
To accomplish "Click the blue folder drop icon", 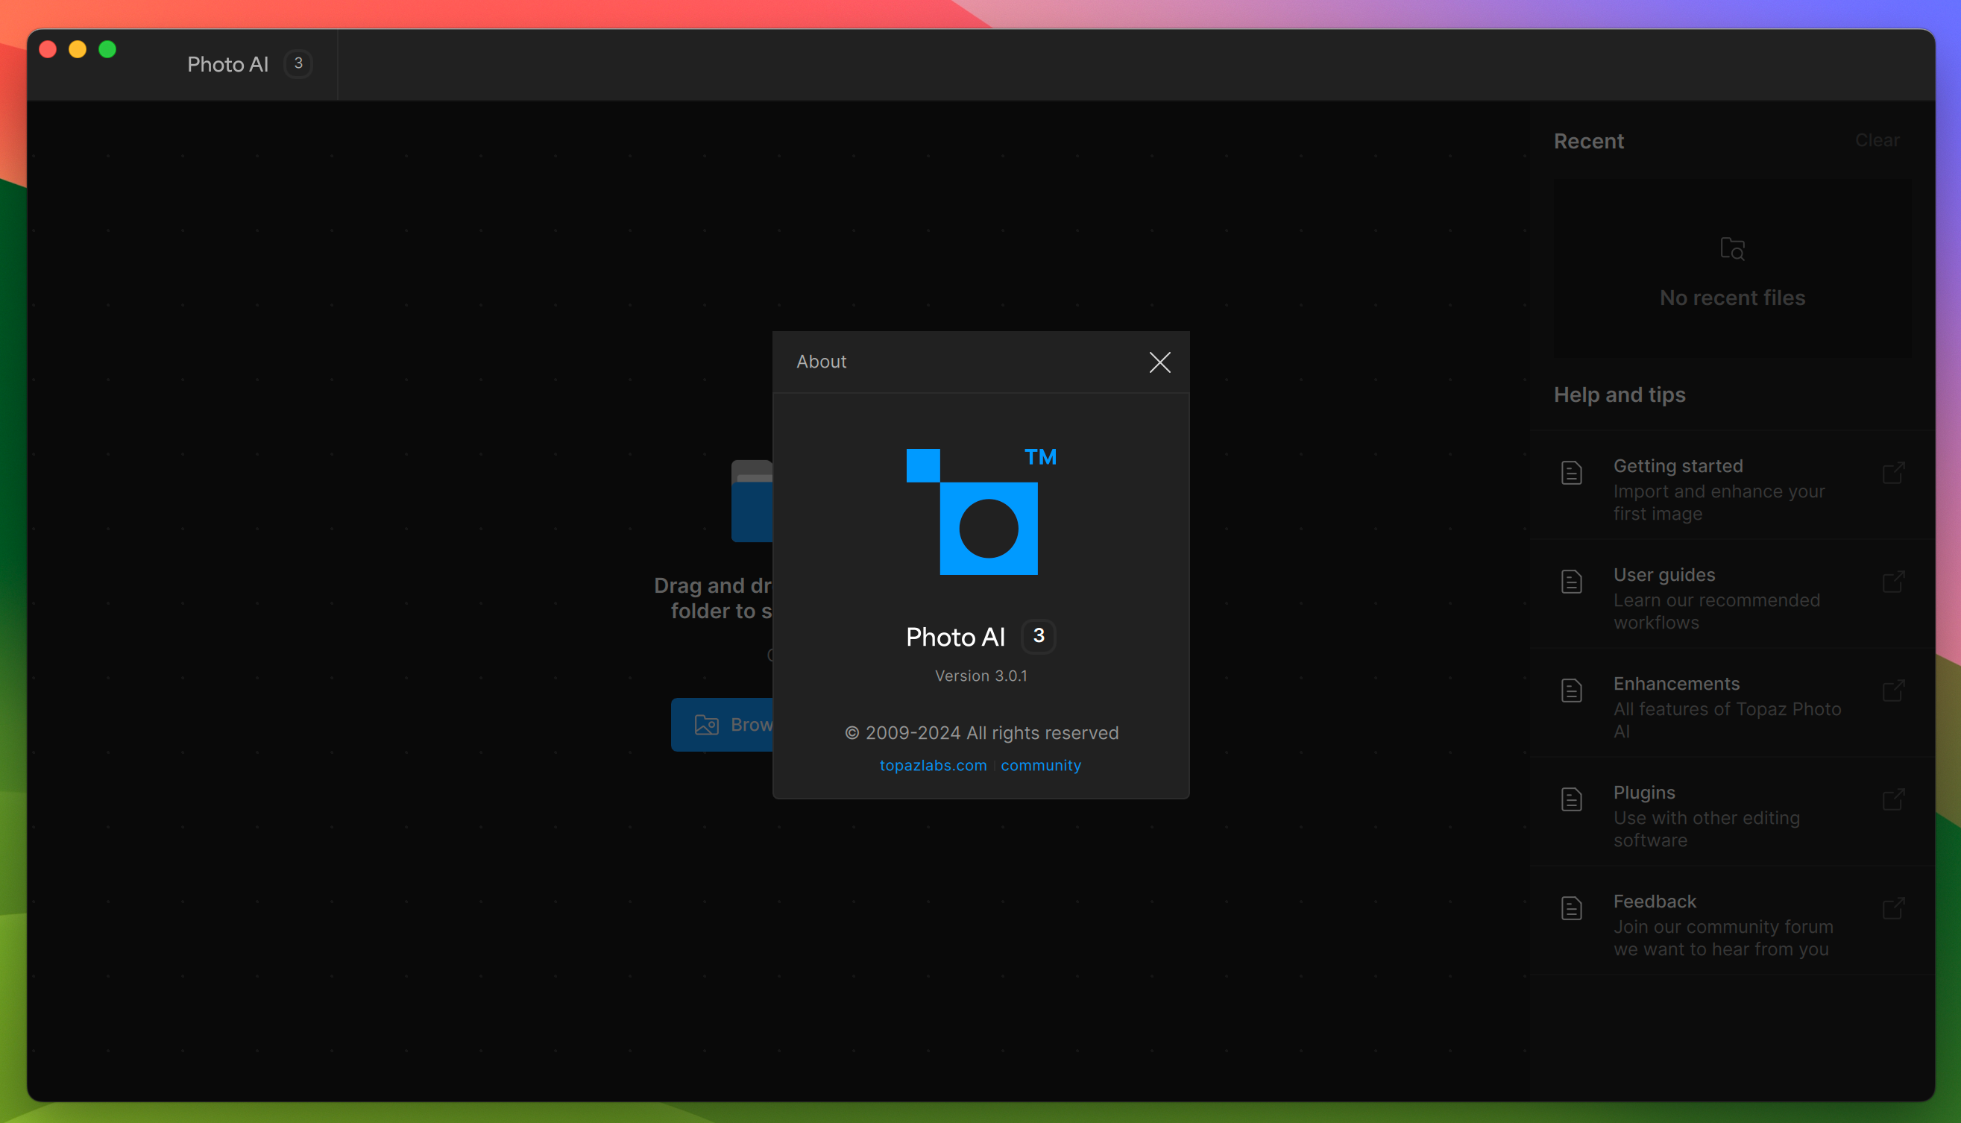I will [x=752, y=501].
